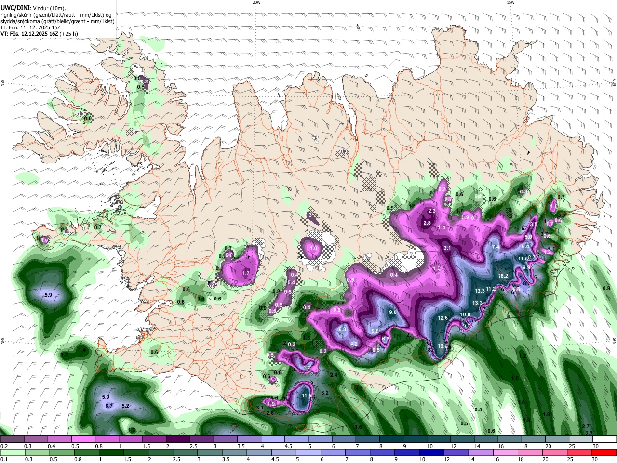Click the 2.8 precipitation value
The image size is (617, 463).
[427, 223]
